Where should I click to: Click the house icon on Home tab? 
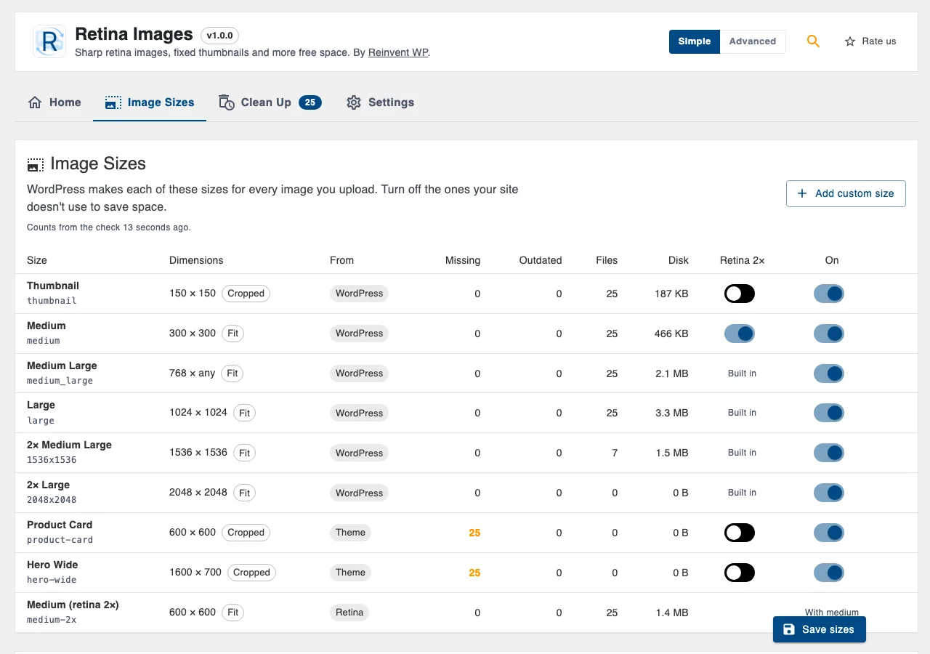pyautogui.click(x=35, y=102)
